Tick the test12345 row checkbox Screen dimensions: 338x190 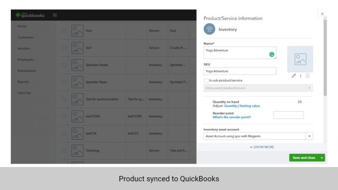click(x=64, y=116)
